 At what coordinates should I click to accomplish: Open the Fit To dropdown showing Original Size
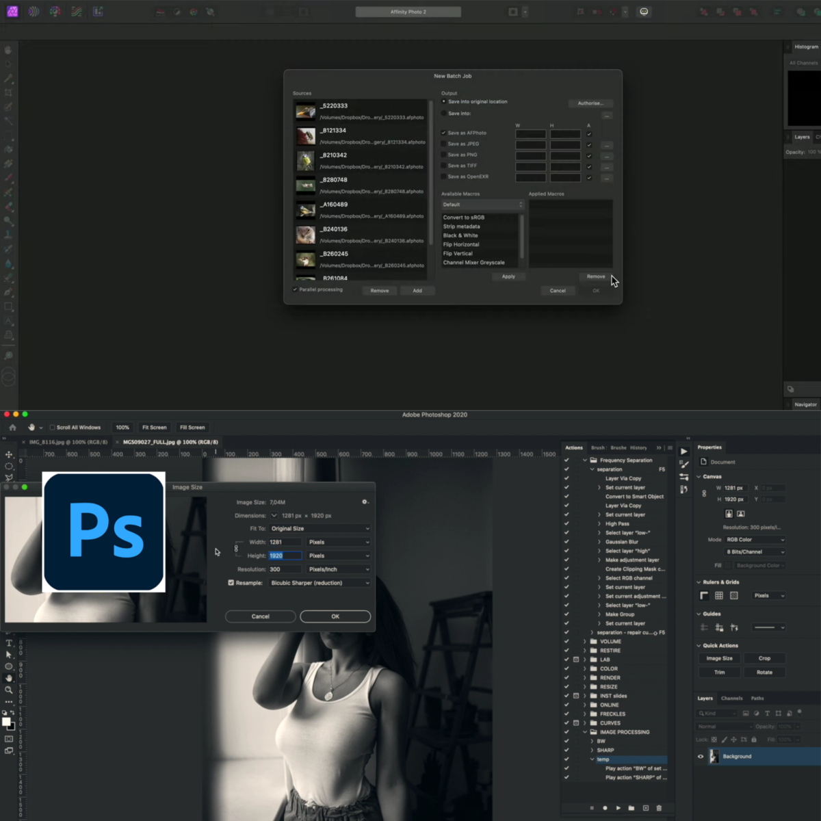[319, 528]
